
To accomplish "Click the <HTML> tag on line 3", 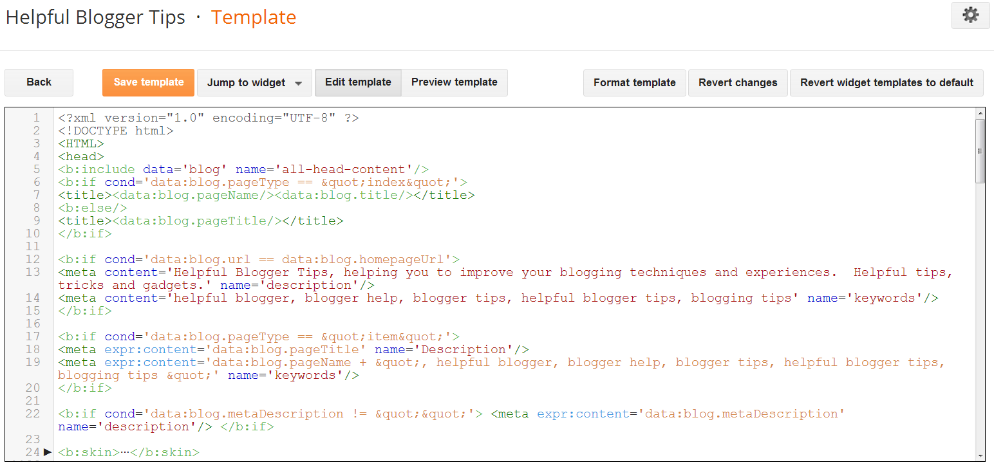I will pyautogui.click(x=81, y=143).
